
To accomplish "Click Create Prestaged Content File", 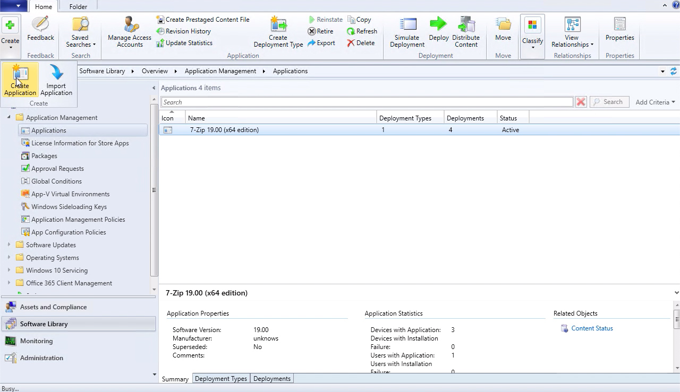I will 203,20.
